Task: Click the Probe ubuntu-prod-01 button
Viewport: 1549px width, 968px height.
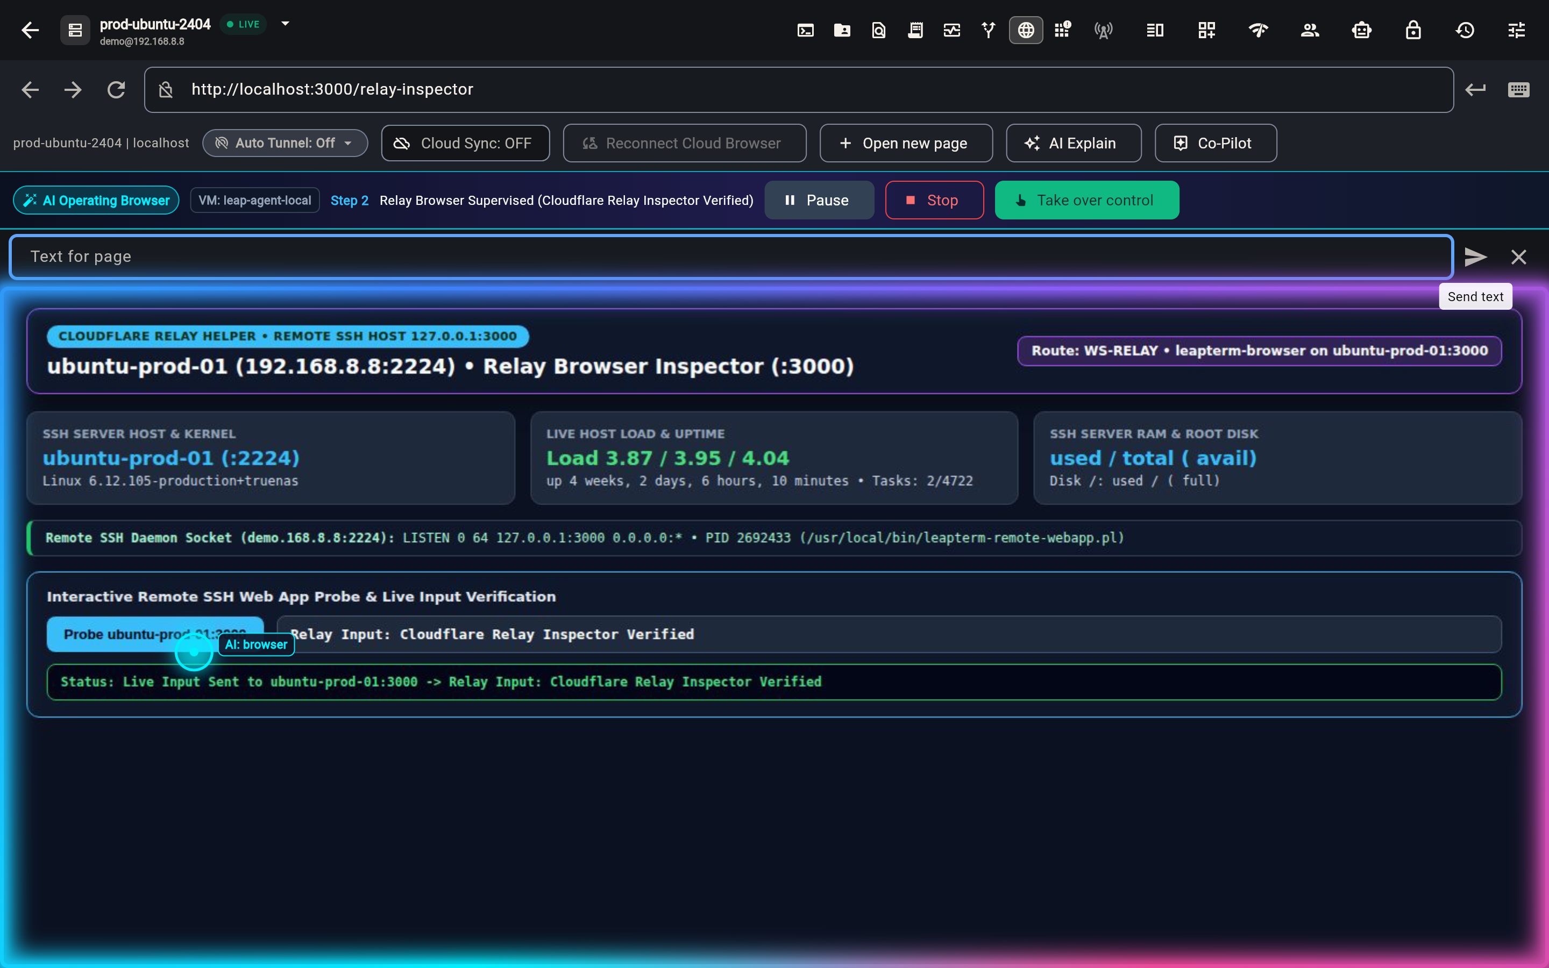Action: (155, 634)
